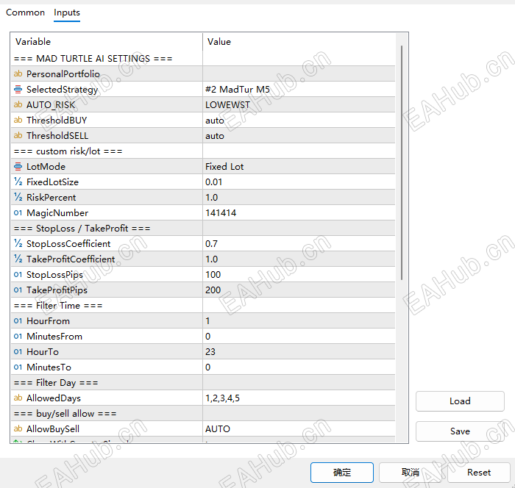Click the Reset button
Screen dimensions: 515x488
(x=479, y=473)
